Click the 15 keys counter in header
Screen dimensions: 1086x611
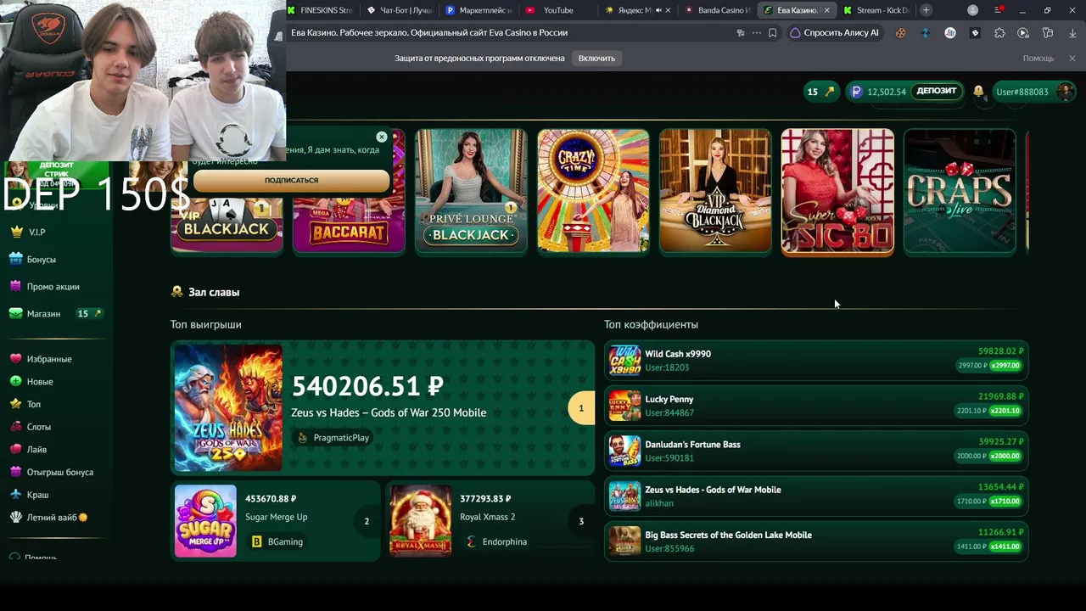pos(820,92)
